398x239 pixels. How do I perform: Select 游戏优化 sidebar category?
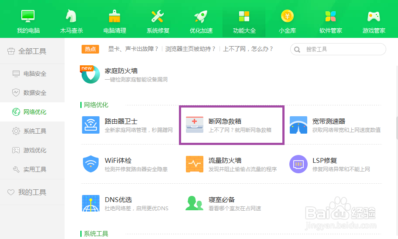[32, 150]
